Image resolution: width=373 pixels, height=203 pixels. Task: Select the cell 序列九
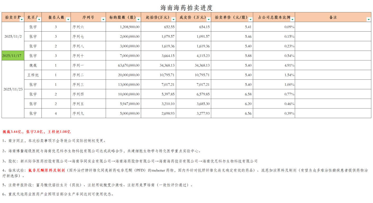click(88, 113)
